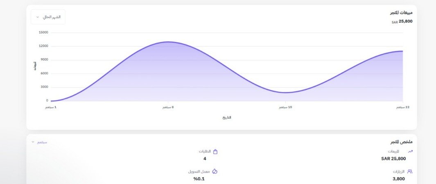This screenshot has width=436, height=184.
Task: Click the conversion rate value %0.1
Action: click(x=199, y=179)
